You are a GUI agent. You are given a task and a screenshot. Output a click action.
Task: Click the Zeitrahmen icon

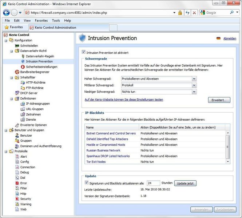tap(23, 114)
